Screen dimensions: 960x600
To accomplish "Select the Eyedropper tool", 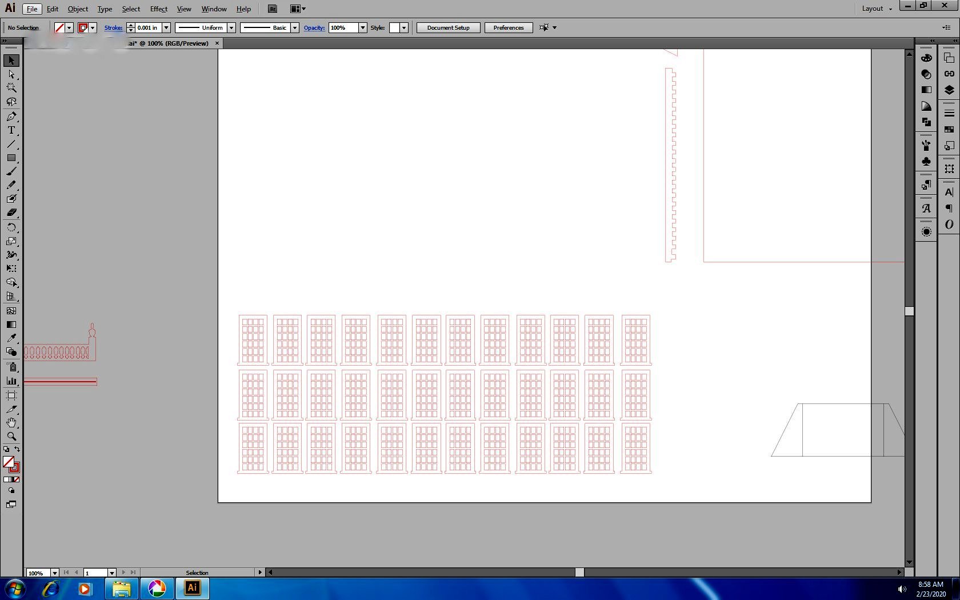I will click(x=11, y=338).
